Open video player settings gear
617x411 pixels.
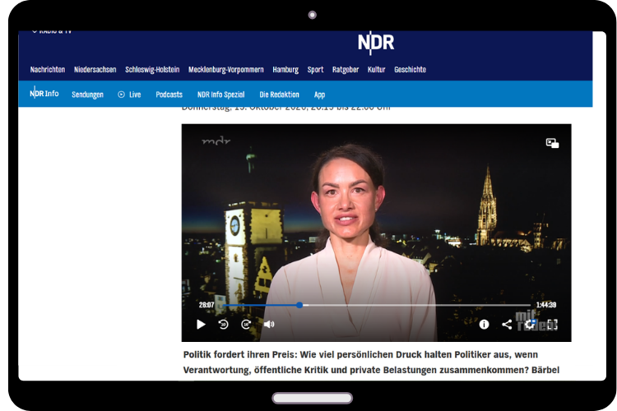coord(530,324)
